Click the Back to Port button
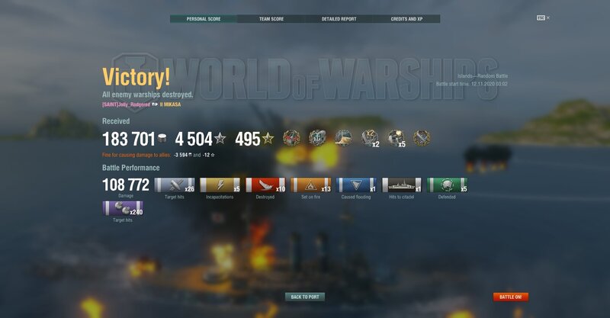This screenshot has height=318, width=610. click(305, 297)
